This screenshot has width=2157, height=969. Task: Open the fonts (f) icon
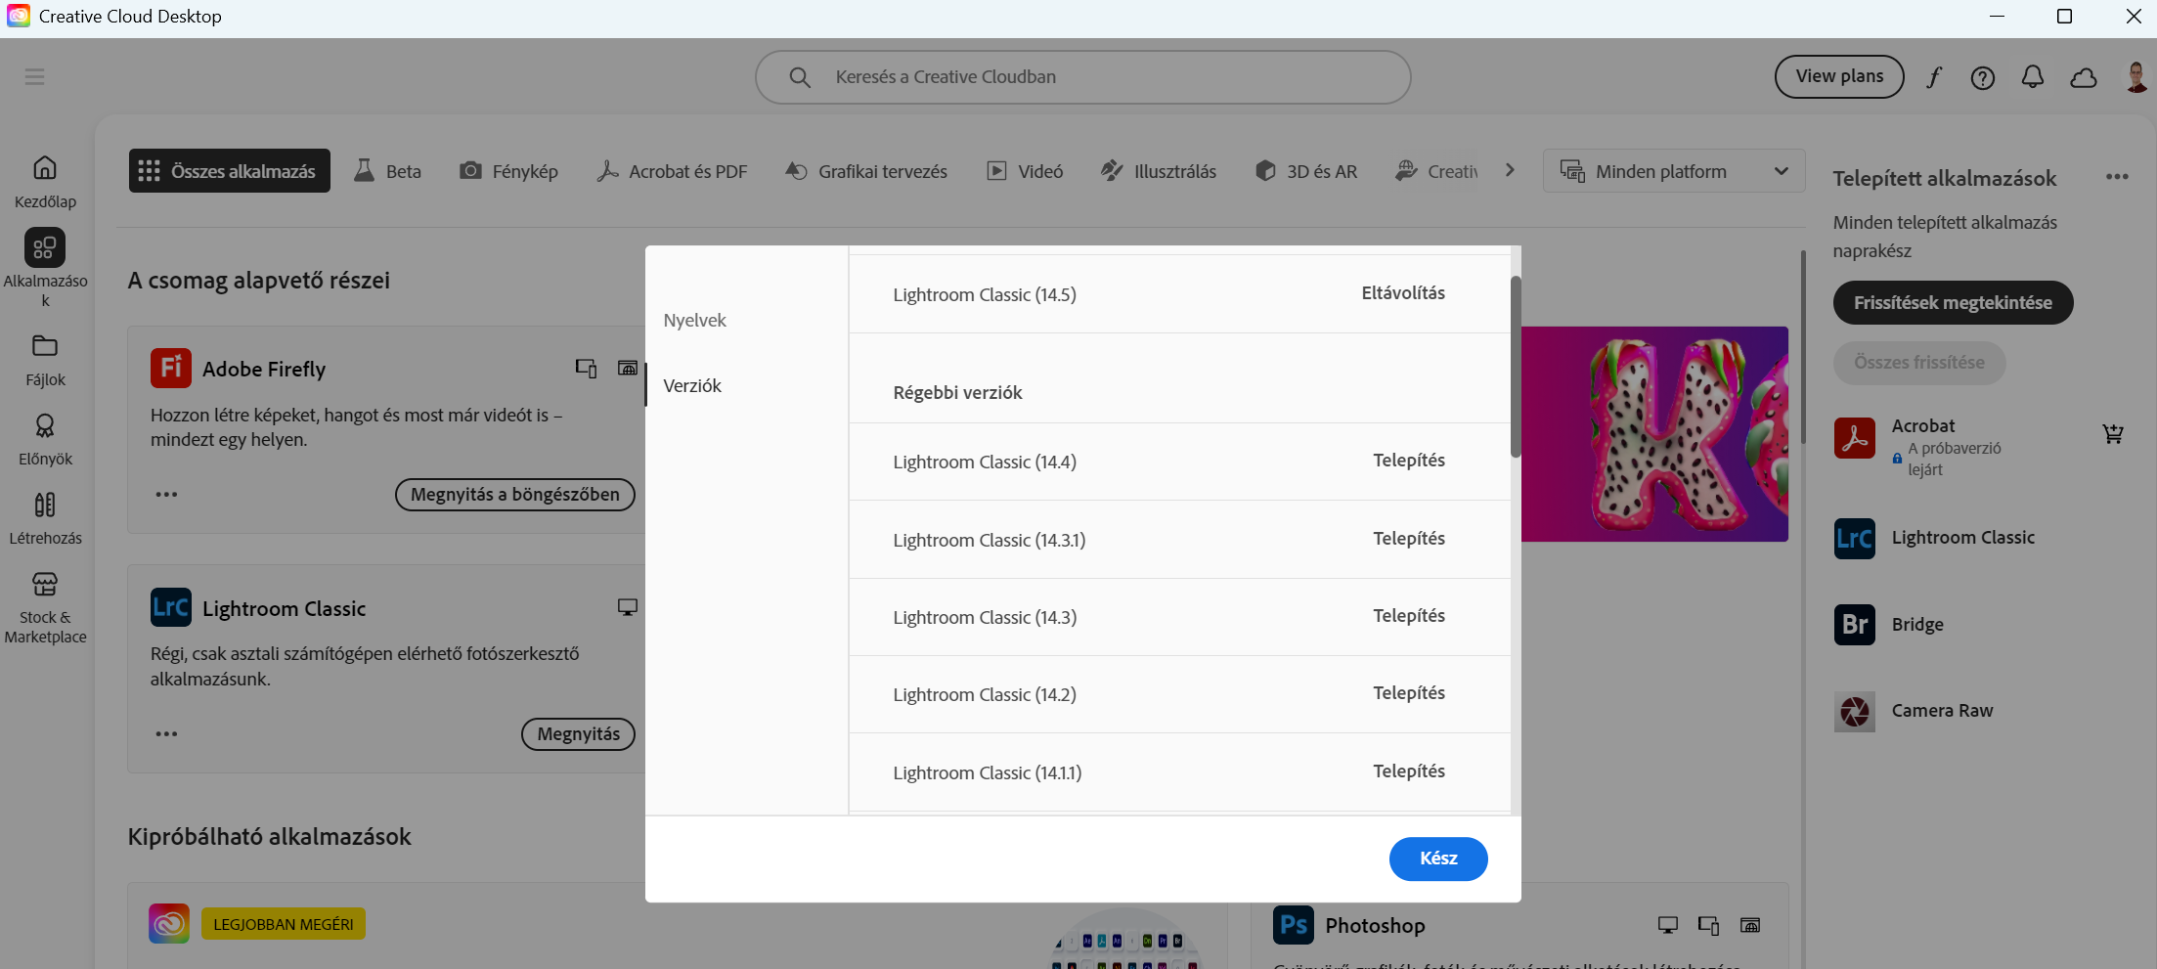[x=1934, y=77]
